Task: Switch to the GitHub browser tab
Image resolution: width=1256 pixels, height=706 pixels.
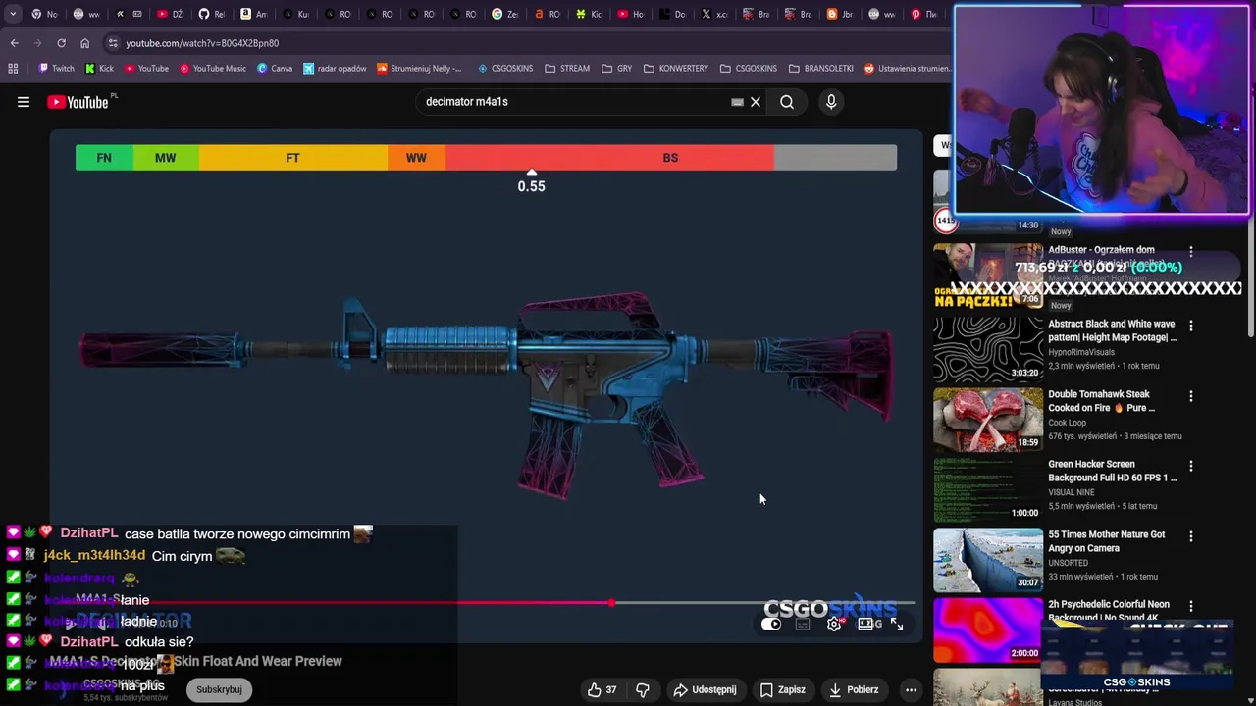Action: (x=211, y=14)
